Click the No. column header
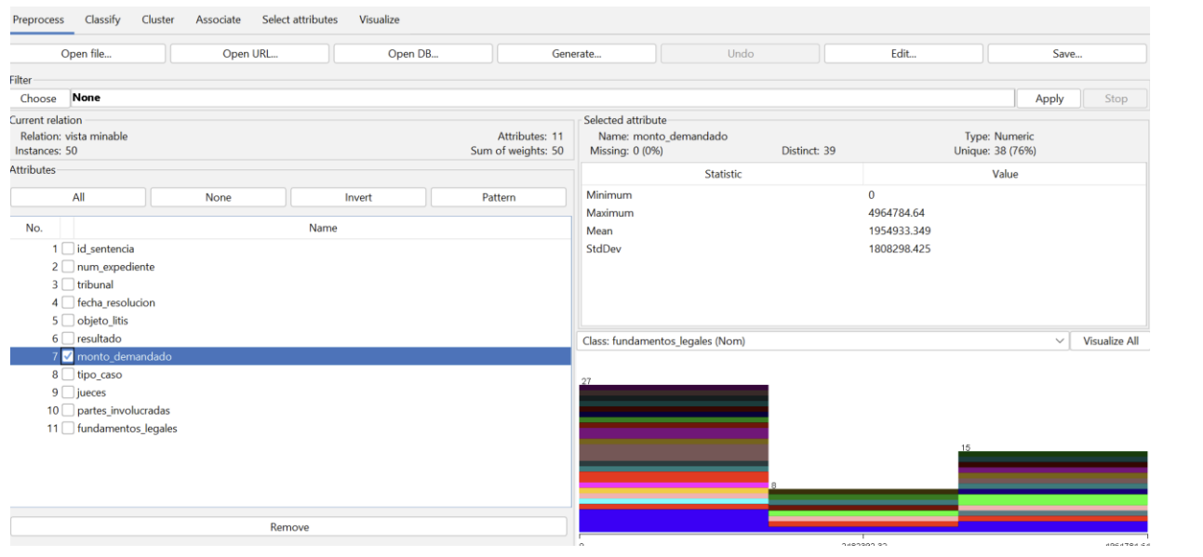The image size is (1203, 557). pos(34,228)
